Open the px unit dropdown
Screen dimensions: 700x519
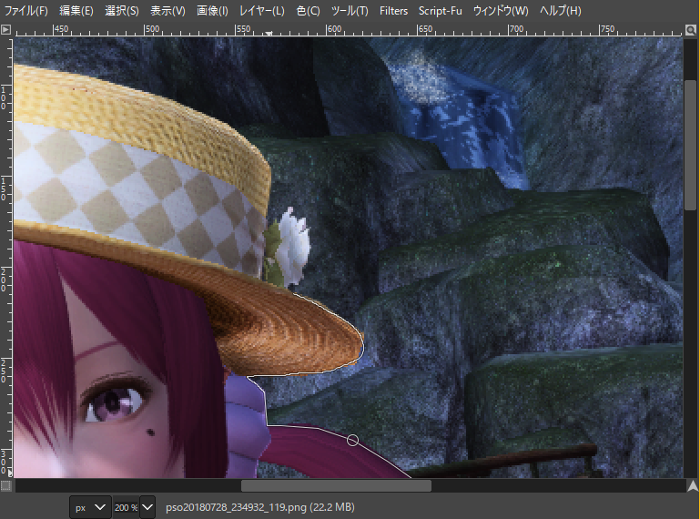tap(90, 507)
